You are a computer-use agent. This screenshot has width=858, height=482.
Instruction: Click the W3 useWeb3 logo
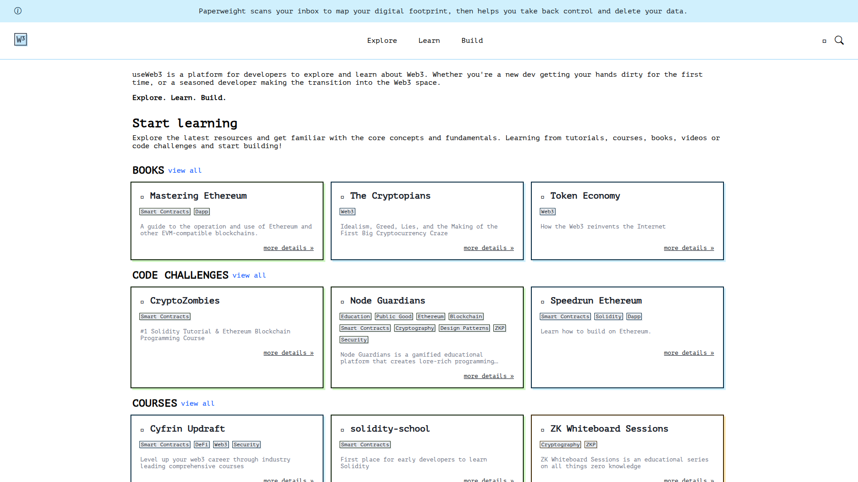(21, 40)
